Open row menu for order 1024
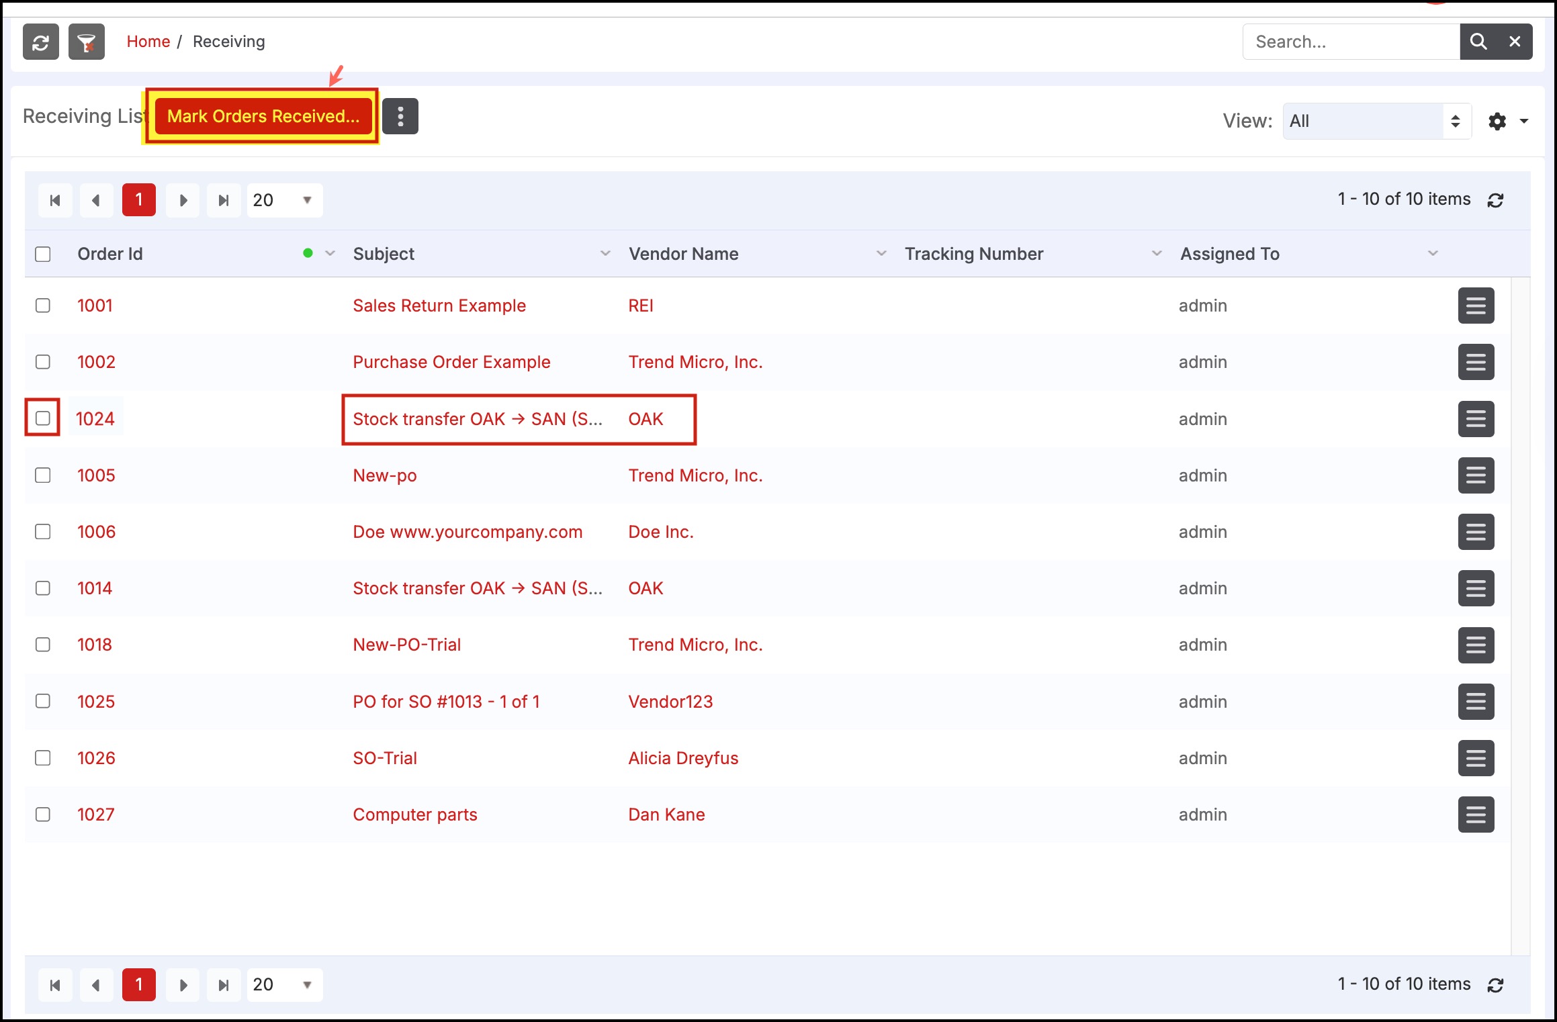 point(1476,419)
